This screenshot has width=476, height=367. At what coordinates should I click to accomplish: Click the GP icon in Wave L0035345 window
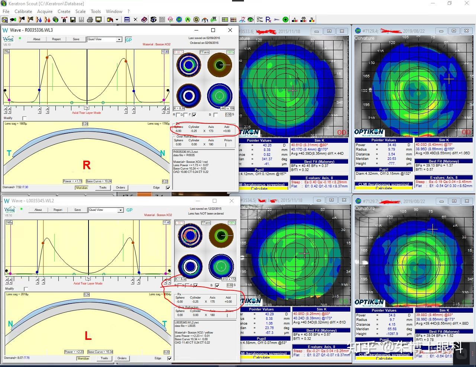pos(129,210)
